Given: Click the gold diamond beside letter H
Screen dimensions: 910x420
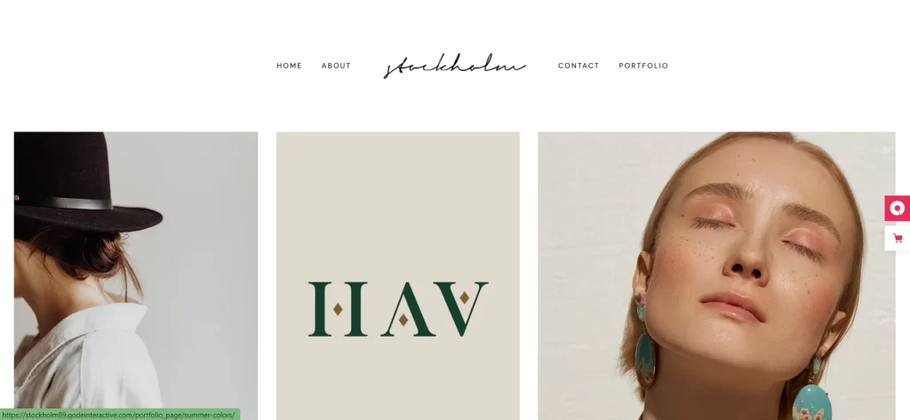Looking at the screenshot, I should click(x=338, y=309).
